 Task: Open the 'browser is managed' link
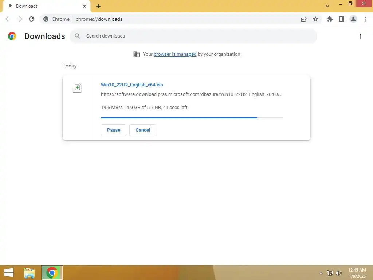tap(175, 54)
